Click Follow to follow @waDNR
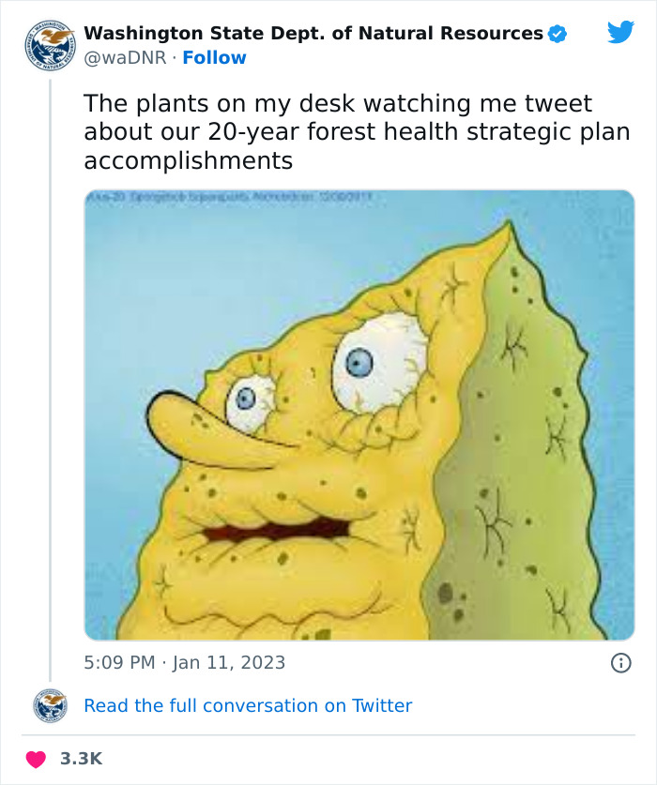The width and height of the screenshot is (657, 785). (x=217, y=57)
